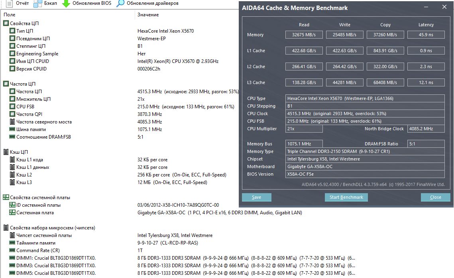Open the Обновления драйверов toolbar item
This screenshot has height=278, width=454.
[147, 3]
